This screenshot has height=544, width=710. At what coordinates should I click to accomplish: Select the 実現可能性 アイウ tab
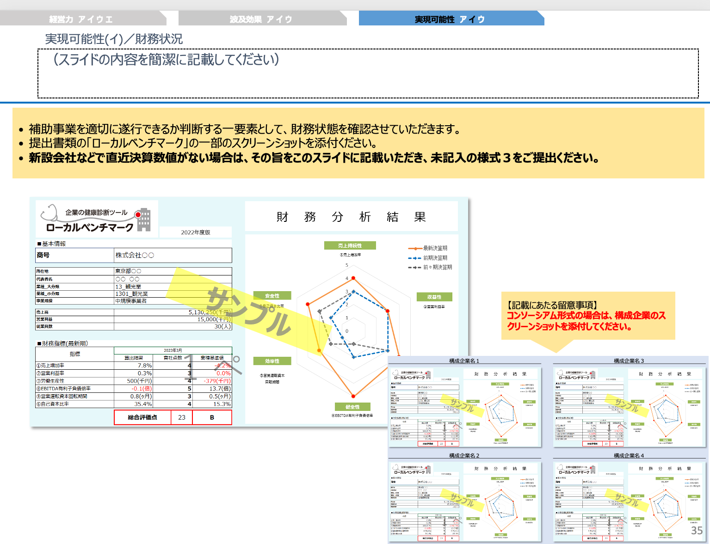pos(450,19)
